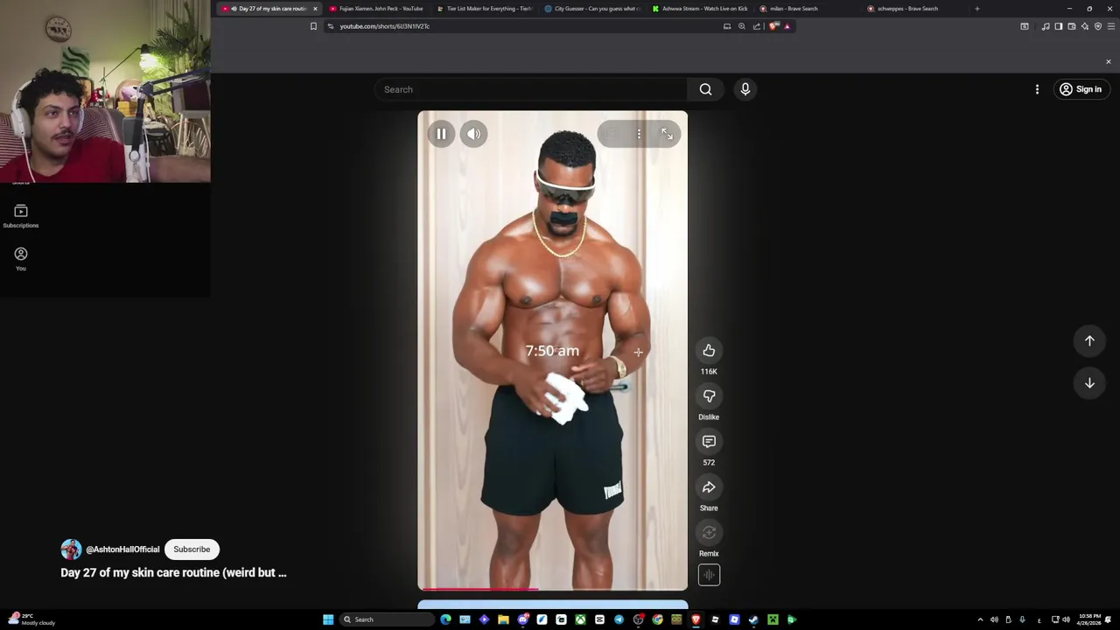
Task: Subscribe to AshtonHallOfficial
Action: [192, 549]
